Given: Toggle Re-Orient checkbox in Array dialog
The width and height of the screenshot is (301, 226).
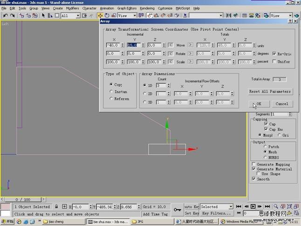Looking at the screenshot, I should (x=274, y=54).
